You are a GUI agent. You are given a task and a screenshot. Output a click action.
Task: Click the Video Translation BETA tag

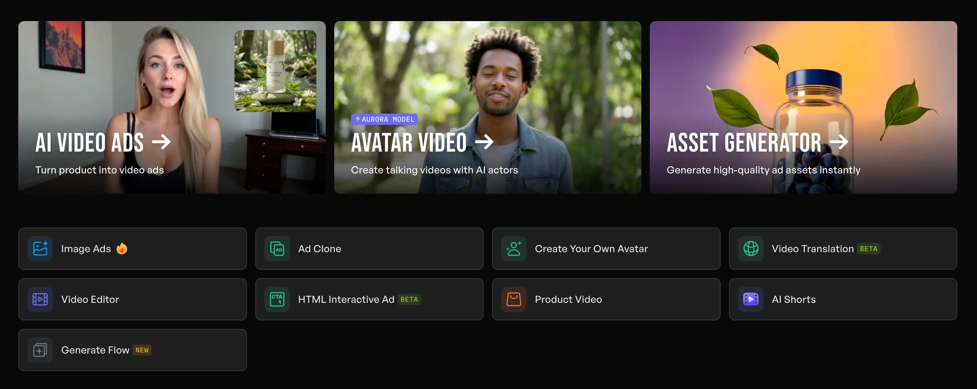pyautogui.click(x=868, y=249)
